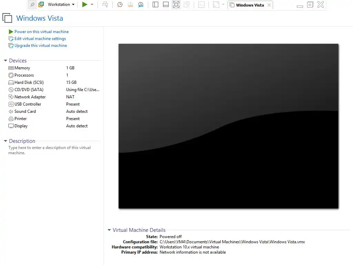Click Send Ctrl+Alt+Del toolbar icon

pos(105,4)
